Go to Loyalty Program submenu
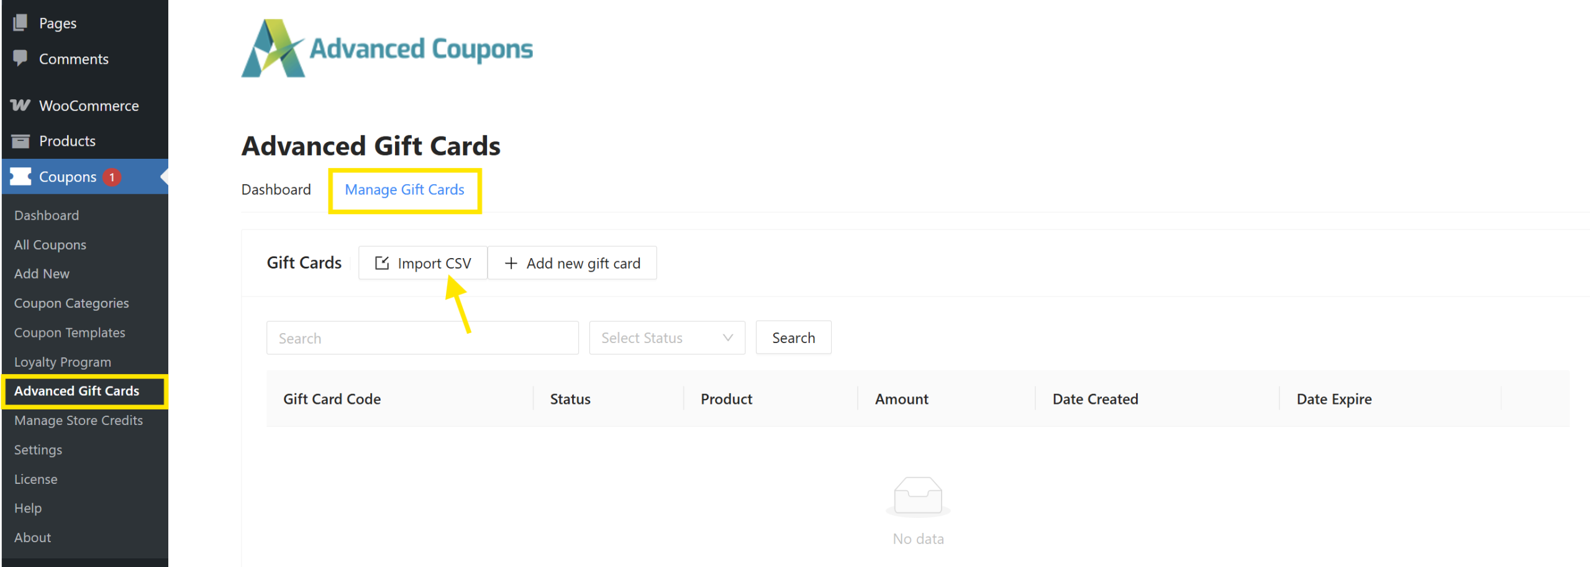 (x=63, y=362)
